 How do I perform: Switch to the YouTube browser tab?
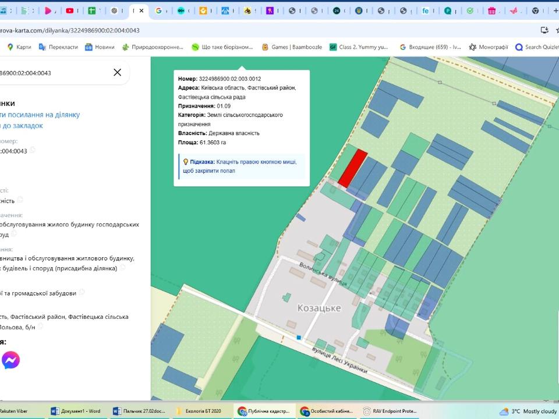[70, 10]
